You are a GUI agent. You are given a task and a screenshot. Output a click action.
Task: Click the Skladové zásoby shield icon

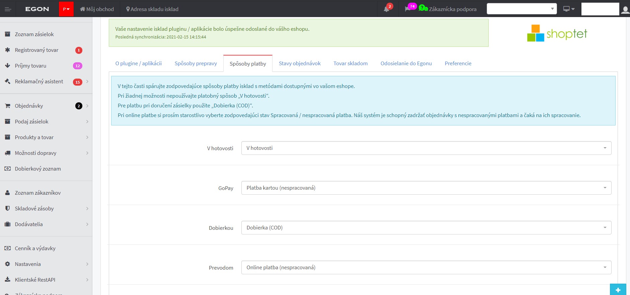7,208
